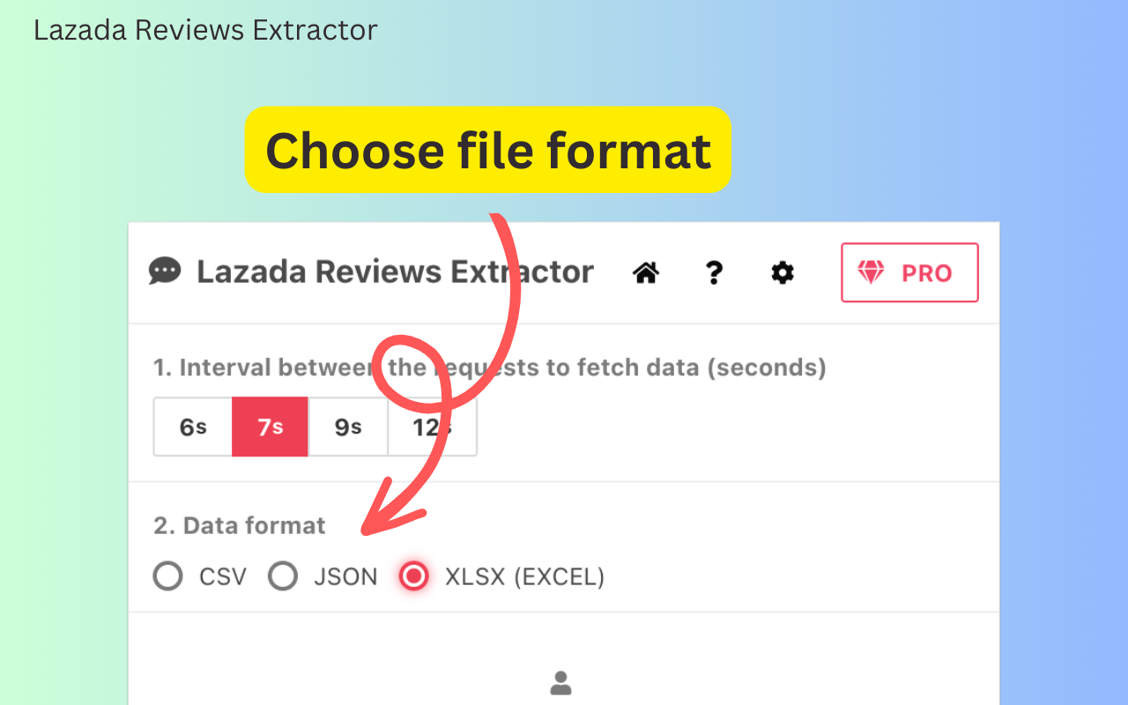The width and height of the screenshot is (1128, 705).
Task: Click the chat bubble icon beside the extractor title
Action: click(167, 271)
